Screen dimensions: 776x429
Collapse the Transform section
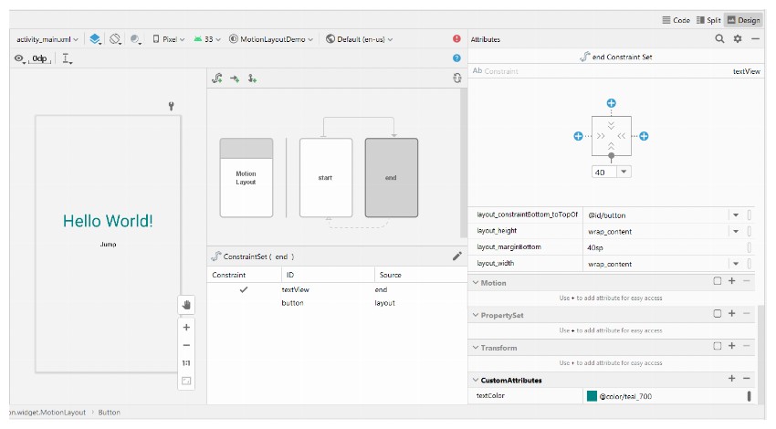point(476,348)
